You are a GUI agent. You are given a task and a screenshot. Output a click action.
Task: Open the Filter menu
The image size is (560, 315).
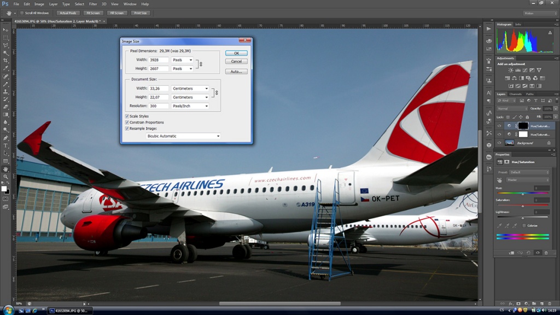point(93,4)
